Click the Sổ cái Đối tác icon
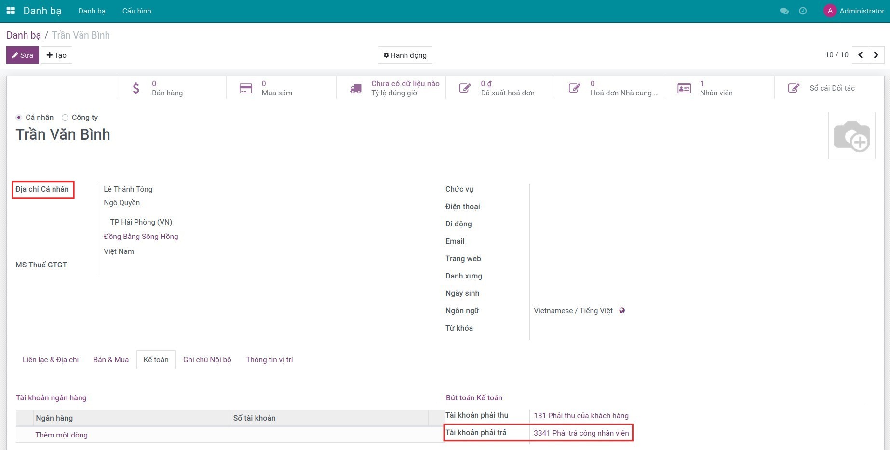This screenshot has width=890, height=450. tap(794, 88)
